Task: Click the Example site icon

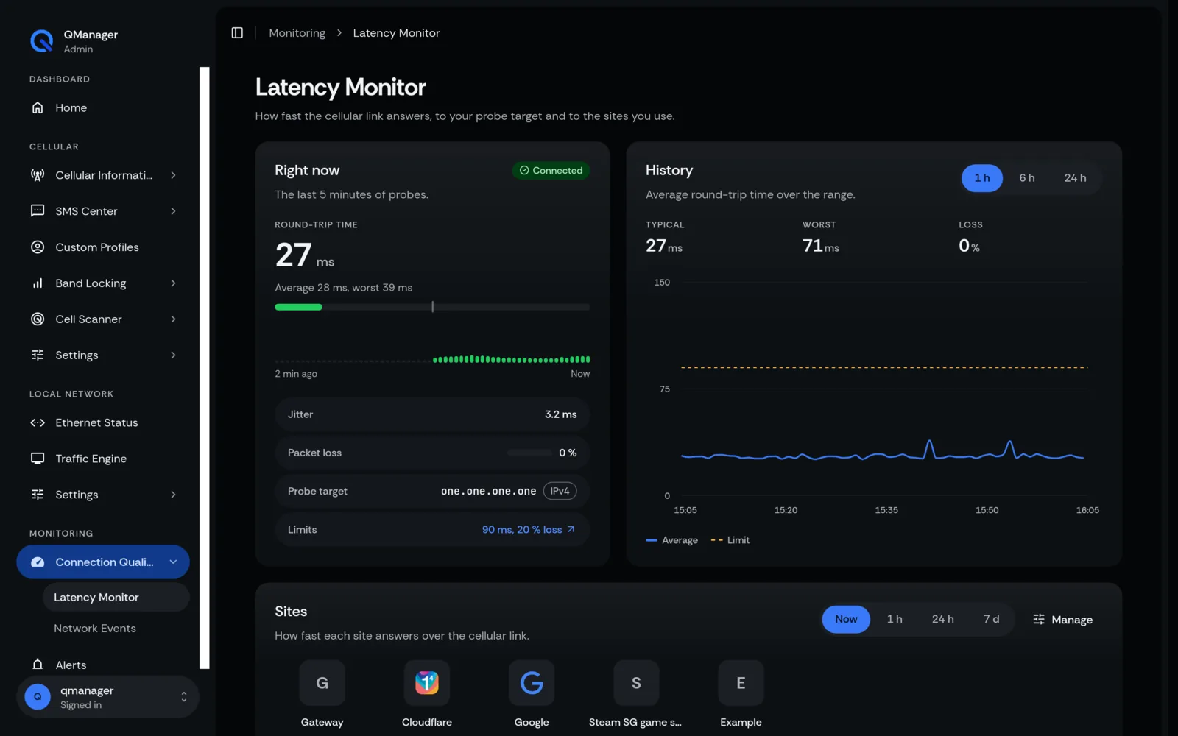Action: [741, 683]
